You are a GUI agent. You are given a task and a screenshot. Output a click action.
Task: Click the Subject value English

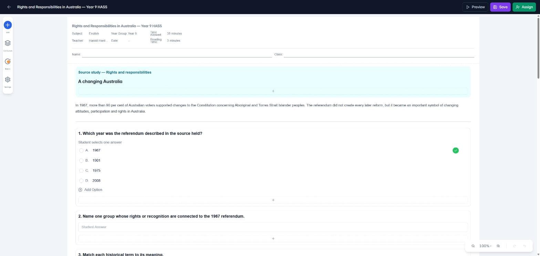click(x=94, y=33)
